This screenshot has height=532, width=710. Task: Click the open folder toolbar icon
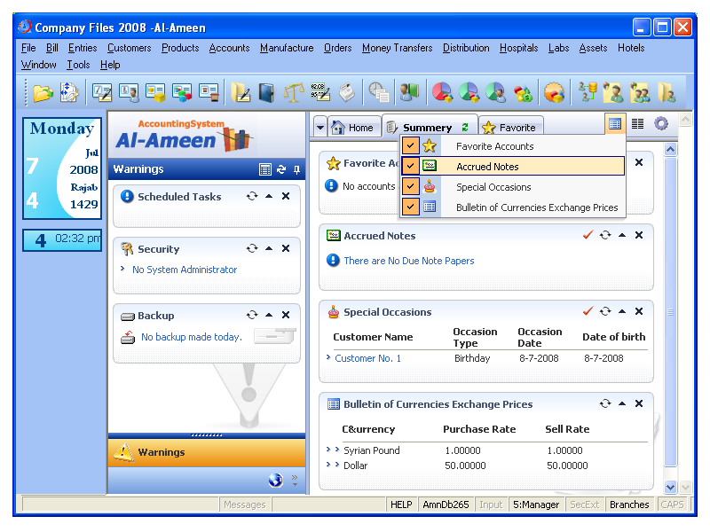pyautogui.click(x=43, y=92)
